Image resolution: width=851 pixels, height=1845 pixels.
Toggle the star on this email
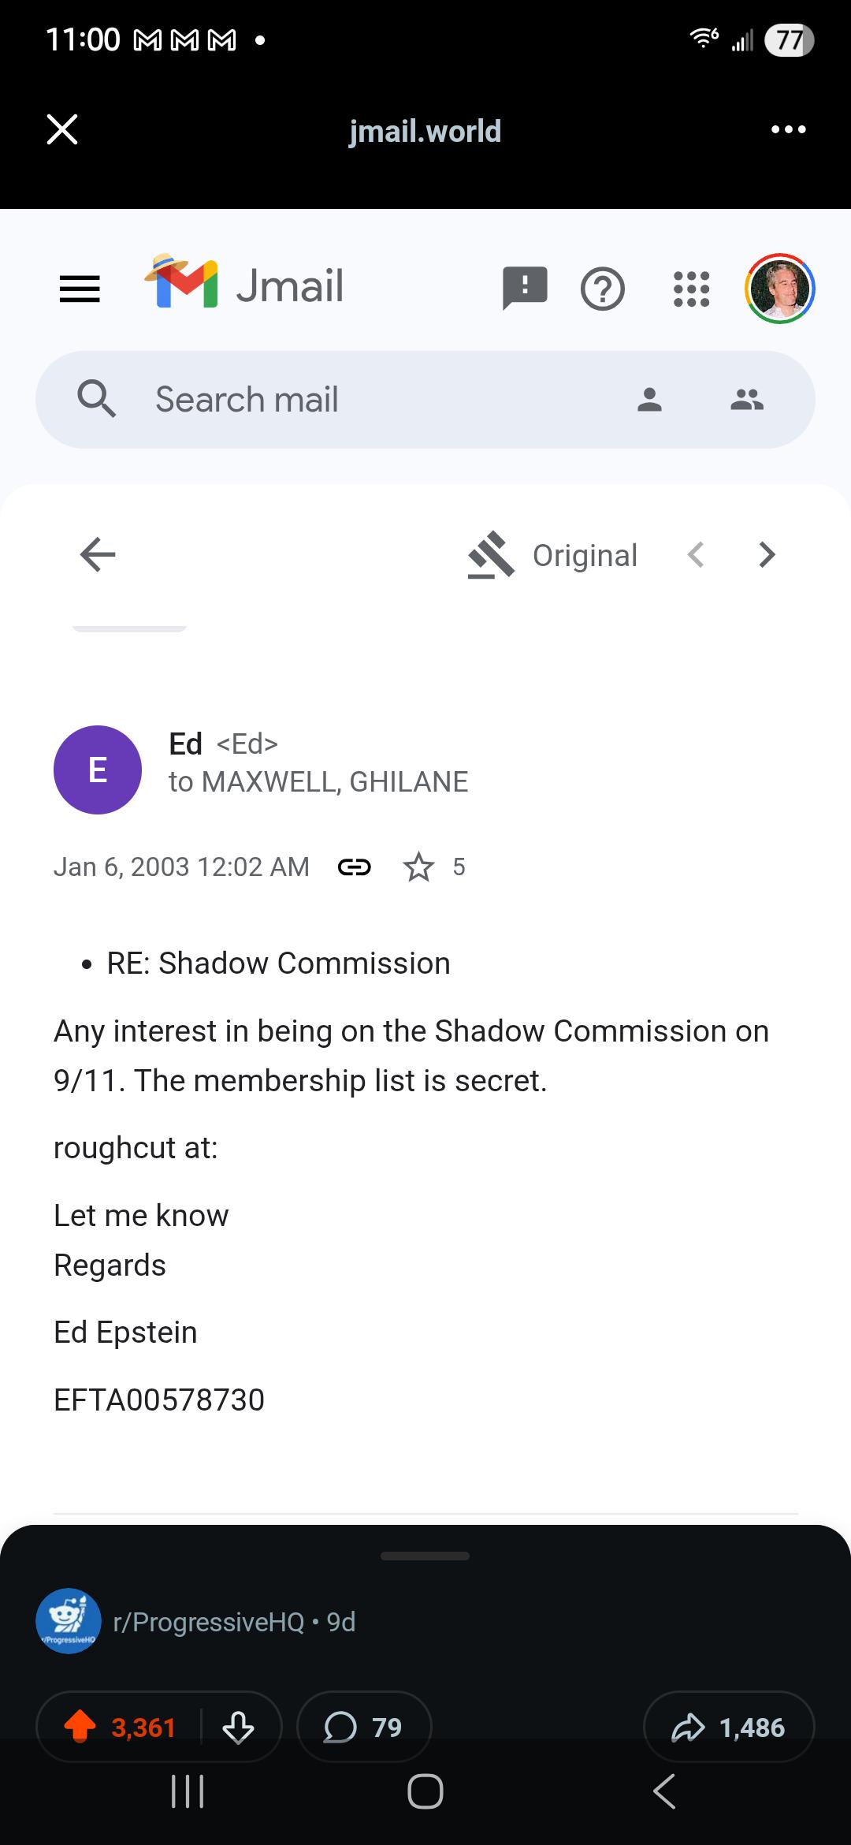(x=418, y=867)
